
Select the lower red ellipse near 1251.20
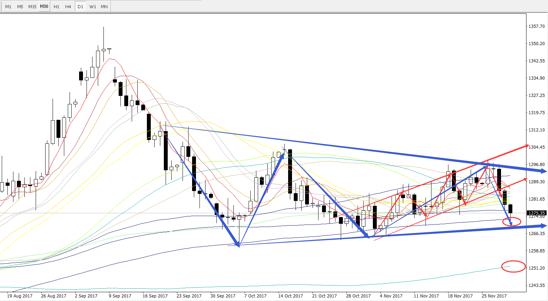513,266
